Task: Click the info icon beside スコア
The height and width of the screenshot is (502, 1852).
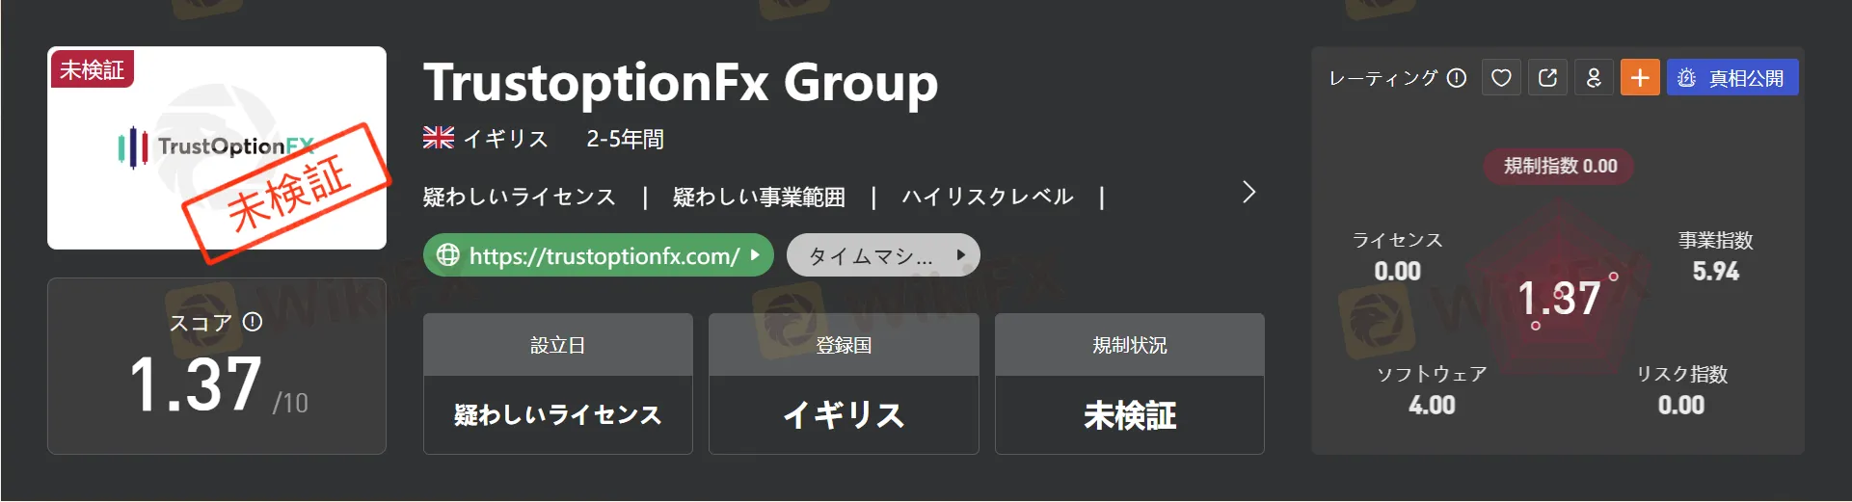Action: pos(253,322)
